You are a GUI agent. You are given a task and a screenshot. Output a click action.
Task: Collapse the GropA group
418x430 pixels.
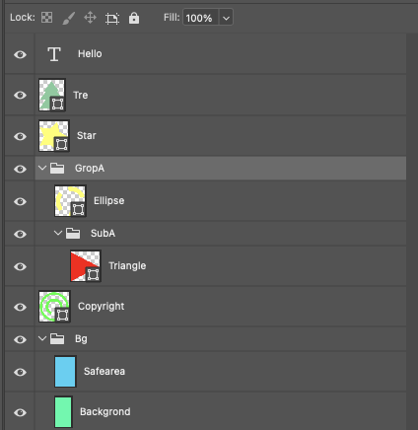[42, 168]
